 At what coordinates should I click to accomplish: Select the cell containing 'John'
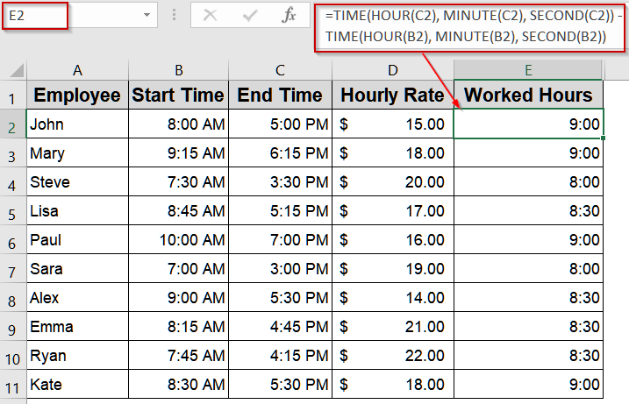tap(77, 124)
